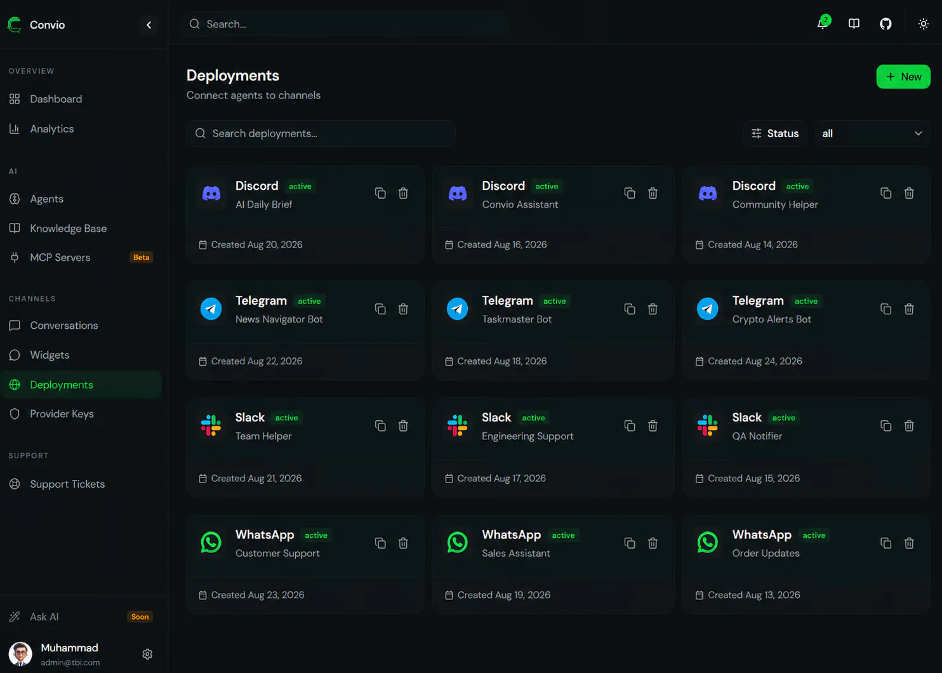
Task: Copy the WhatsApp Order Updates deployment
Action: click(x=886, y=543)
